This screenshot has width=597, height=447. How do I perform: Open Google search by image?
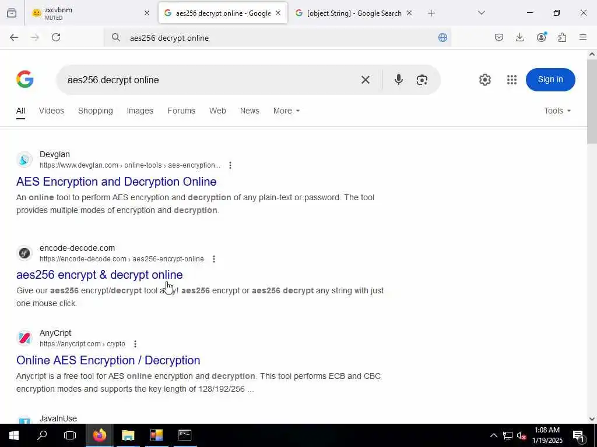[x=422, y=80]
